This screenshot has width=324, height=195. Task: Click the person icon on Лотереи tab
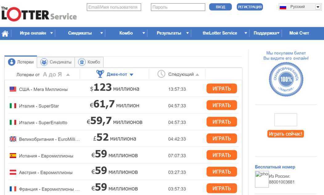(x=12, y=62)
